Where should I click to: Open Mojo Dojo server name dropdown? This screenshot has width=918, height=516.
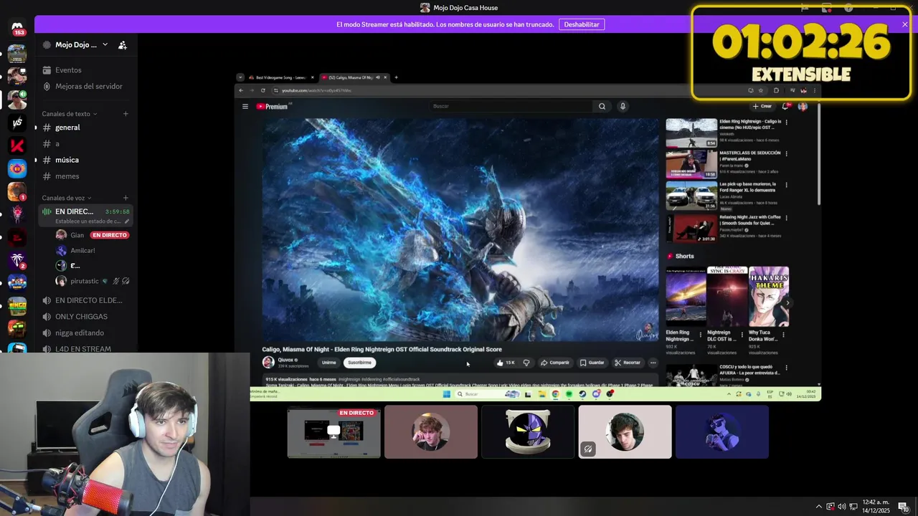81,44
